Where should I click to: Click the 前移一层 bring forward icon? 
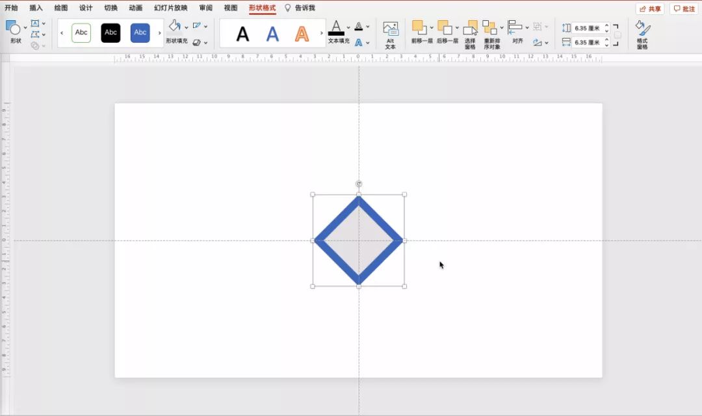tap(419, 27)
